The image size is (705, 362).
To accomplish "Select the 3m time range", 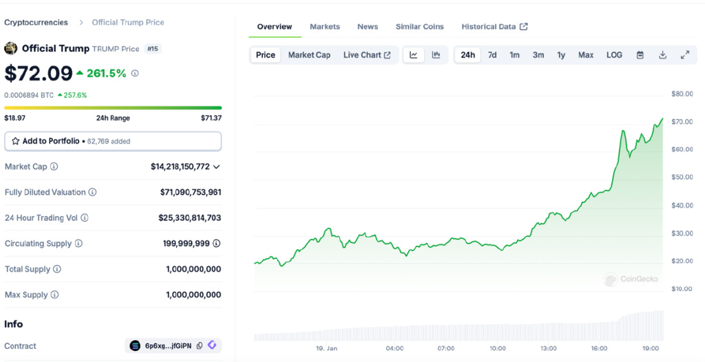I will pos(538,55).
